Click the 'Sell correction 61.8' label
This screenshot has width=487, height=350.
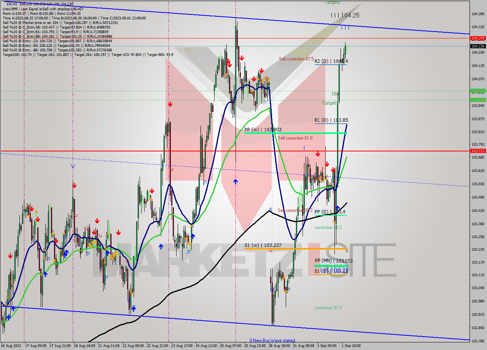[x=295, y=138]
